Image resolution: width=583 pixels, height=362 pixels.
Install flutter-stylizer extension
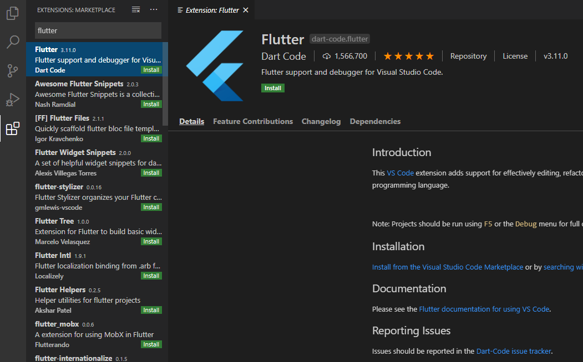151,207
